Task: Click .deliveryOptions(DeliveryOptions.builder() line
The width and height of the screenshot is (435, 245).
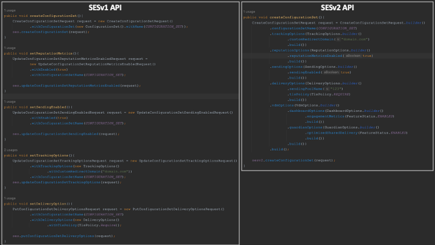Action: click(316, 83)
